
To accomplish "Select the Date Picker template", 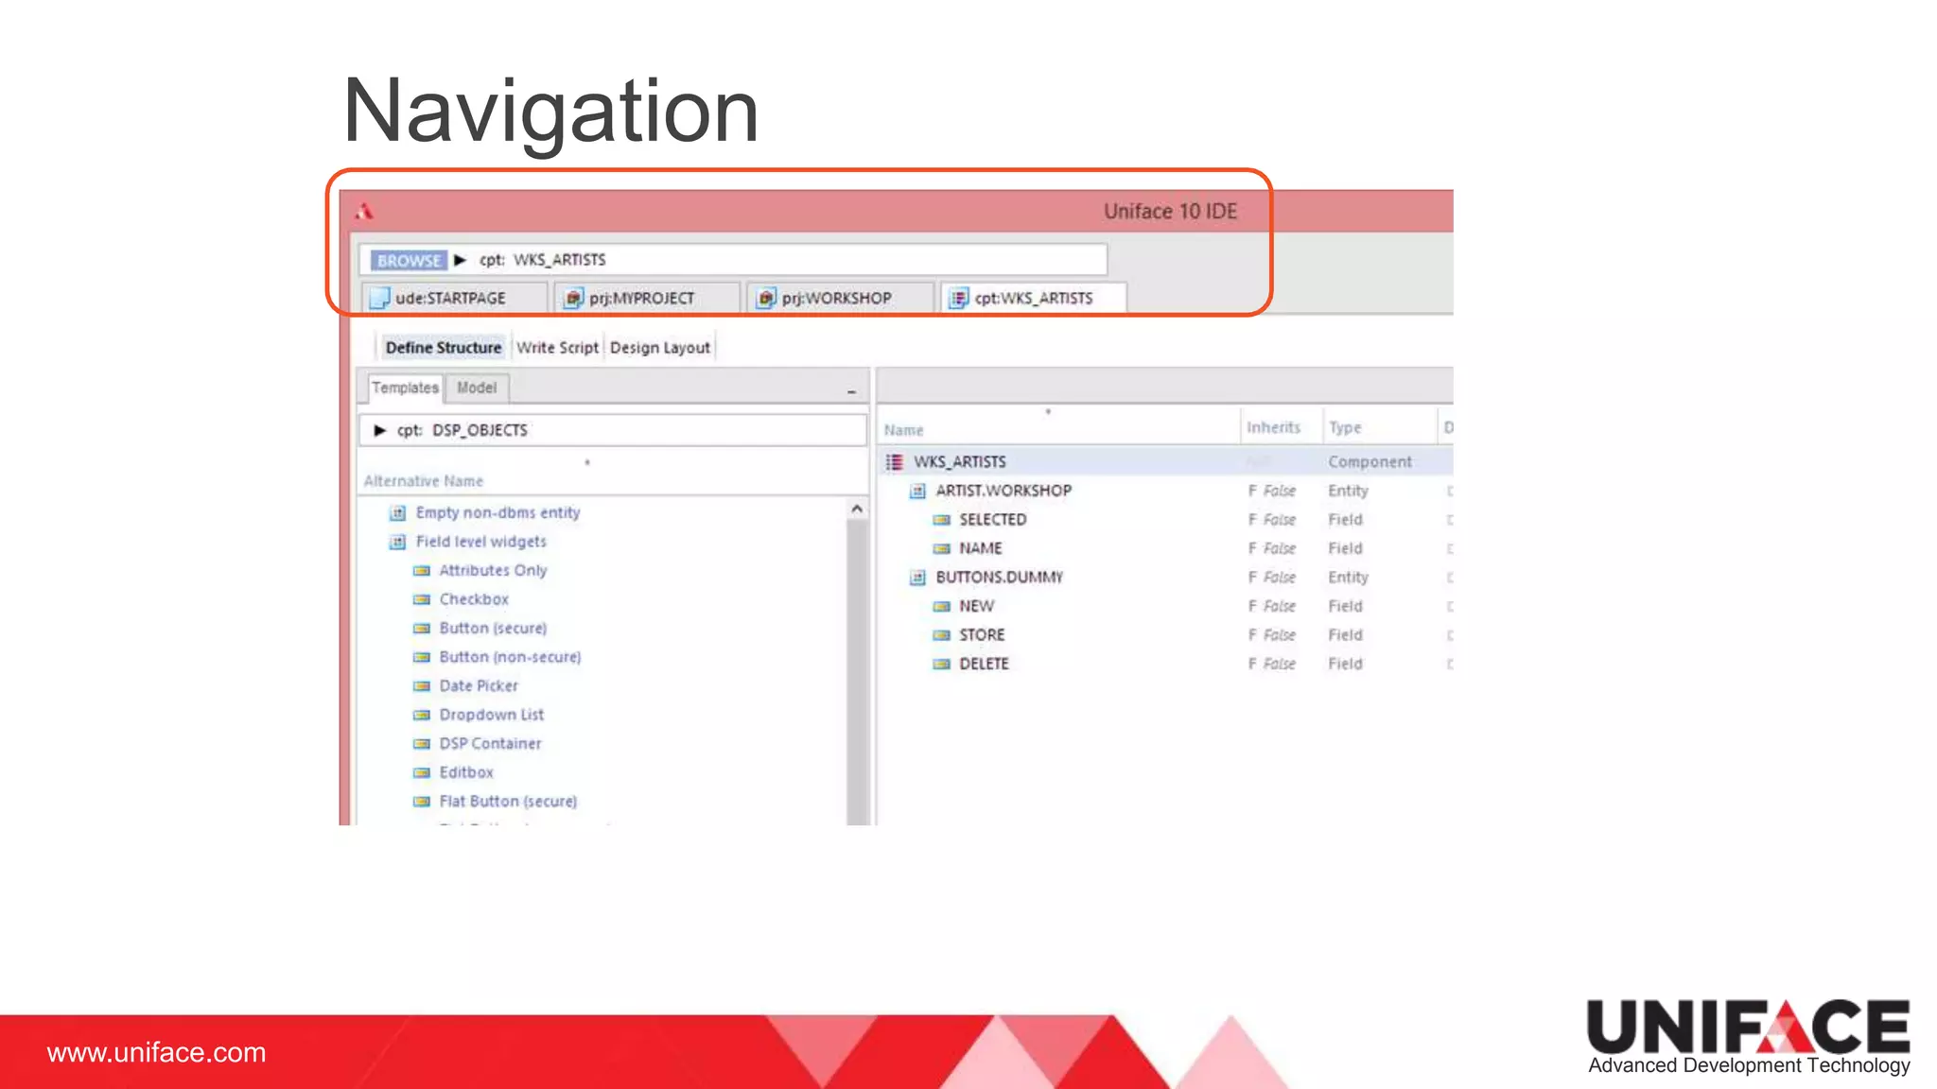I will point(479,685).
